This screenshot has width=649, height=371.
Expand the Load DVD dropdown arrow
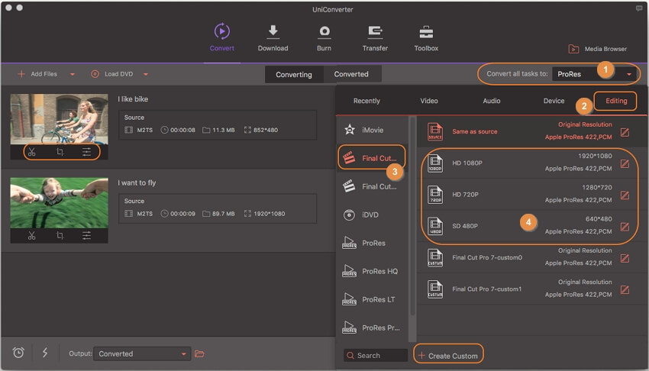[x=146, y=75]
